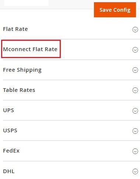Expand the FedEx carrier section label
This screenshot has width=140, height=179.
[11, 151]
